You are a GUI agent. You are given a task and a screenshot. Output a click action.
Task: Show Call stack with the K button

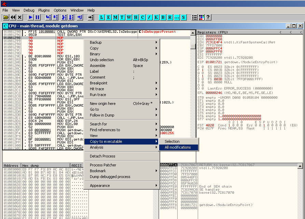tap(156, 17)
